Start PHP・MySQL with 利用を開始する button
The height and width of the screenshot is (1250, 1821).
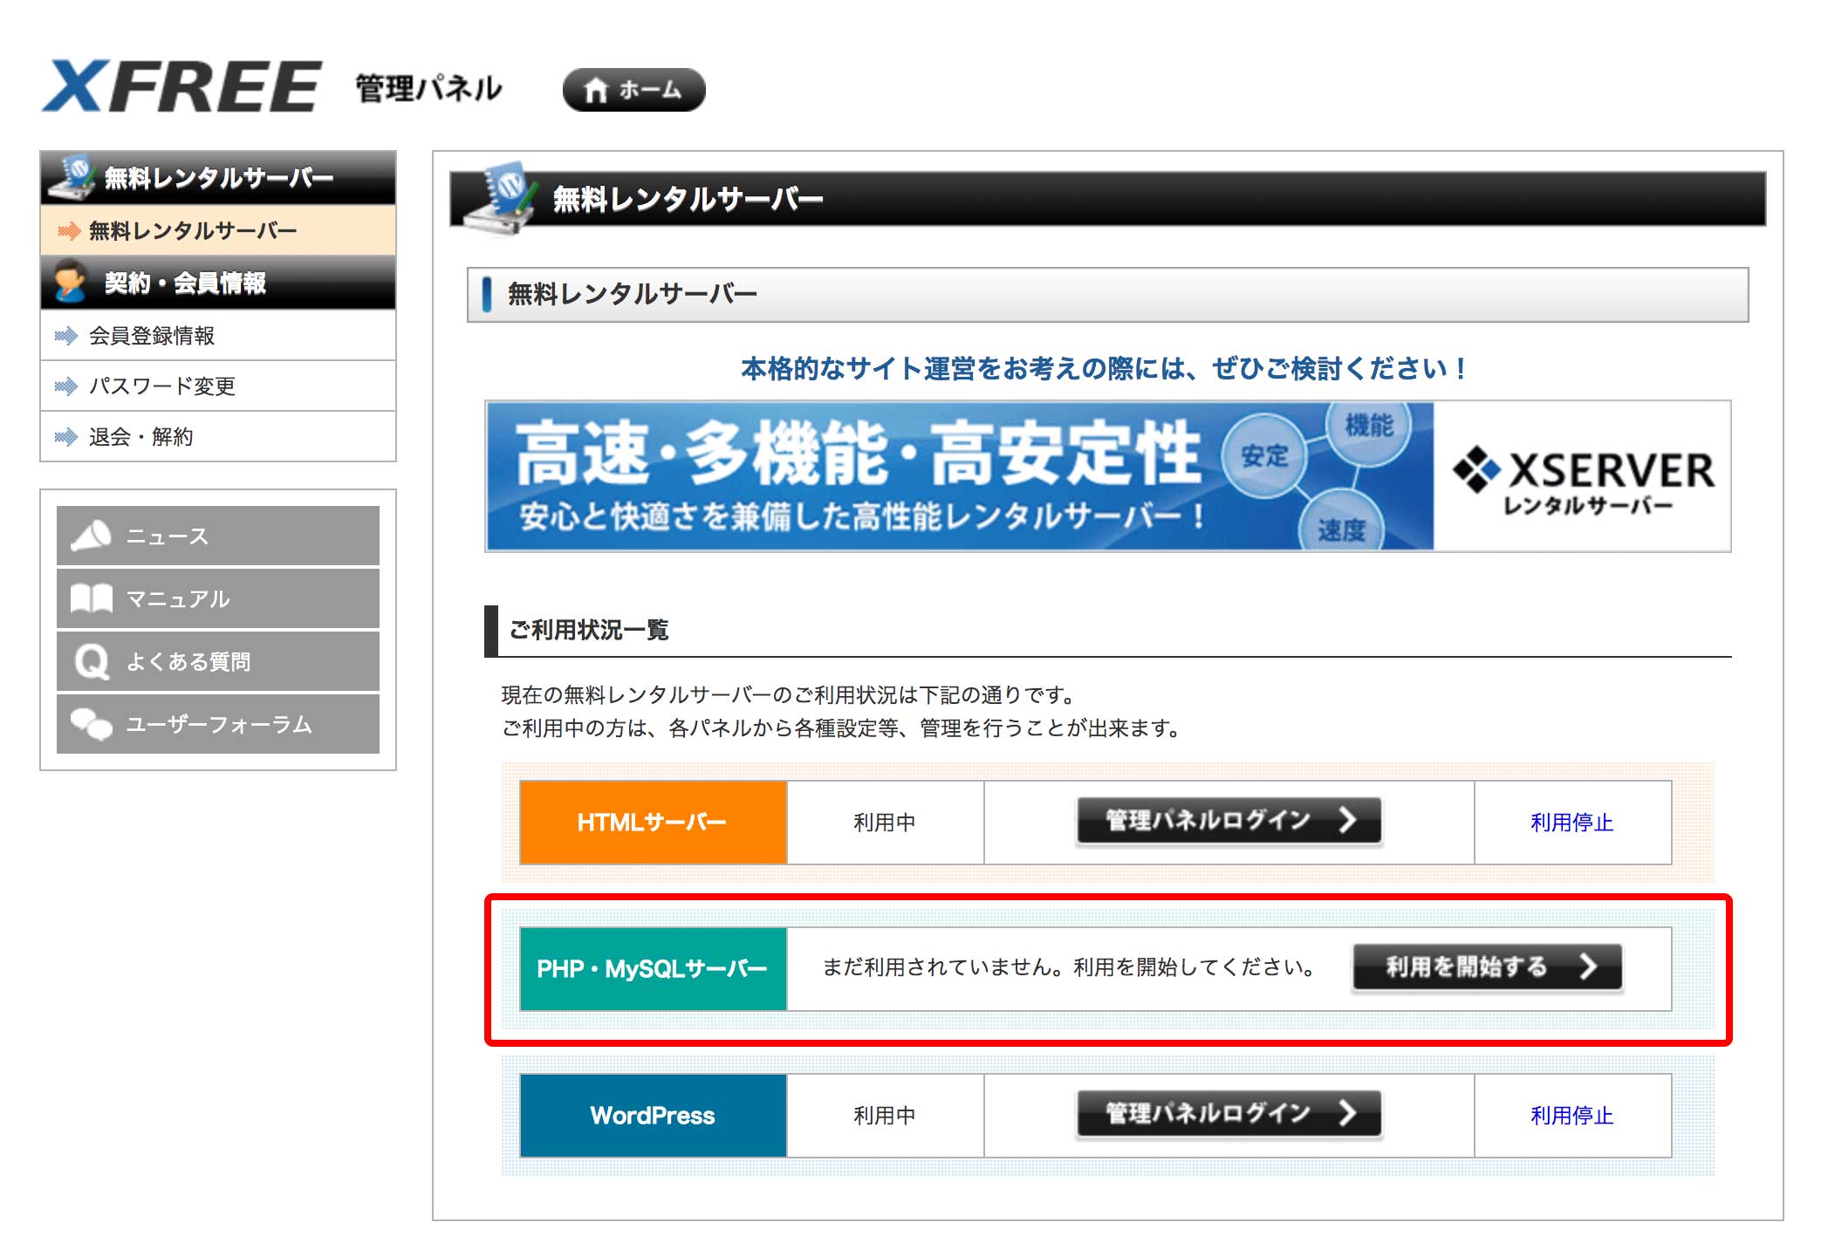tap(1487, 967)
